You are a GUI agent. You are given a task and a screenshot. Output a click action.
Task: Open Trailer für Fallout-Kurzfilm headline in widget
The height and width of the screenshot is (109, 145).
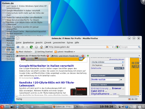[x=24, y=18]
